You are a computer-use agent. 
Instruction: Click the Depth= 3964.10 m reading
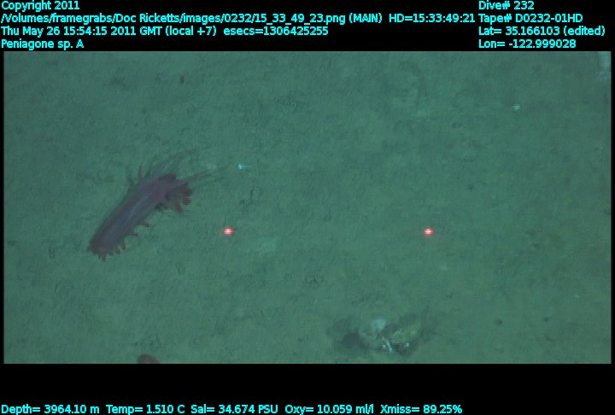click(50, 409)
